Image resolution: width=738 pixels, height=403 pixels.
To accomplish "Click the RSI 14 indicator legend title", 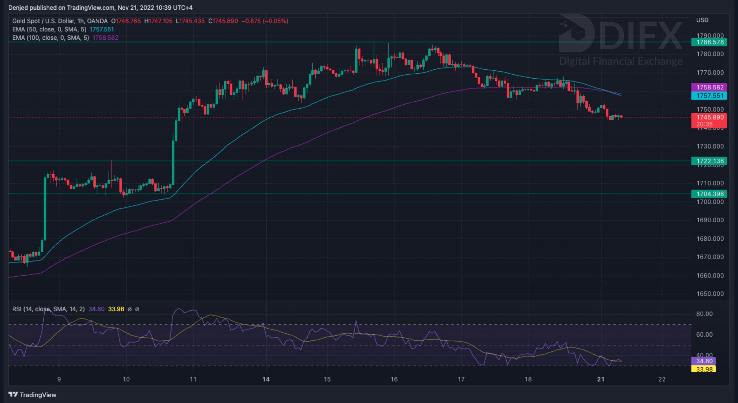I will coord(48,309).
